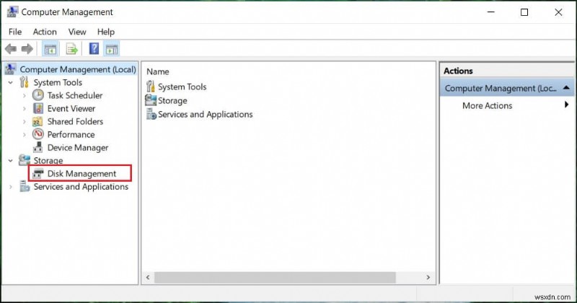Expand the Event Viewer node
The image size is (577, 303).
25,109
